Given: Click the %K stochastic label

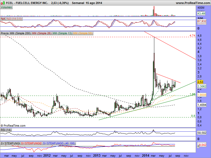Looking at the screenshot, I should 3,19.
